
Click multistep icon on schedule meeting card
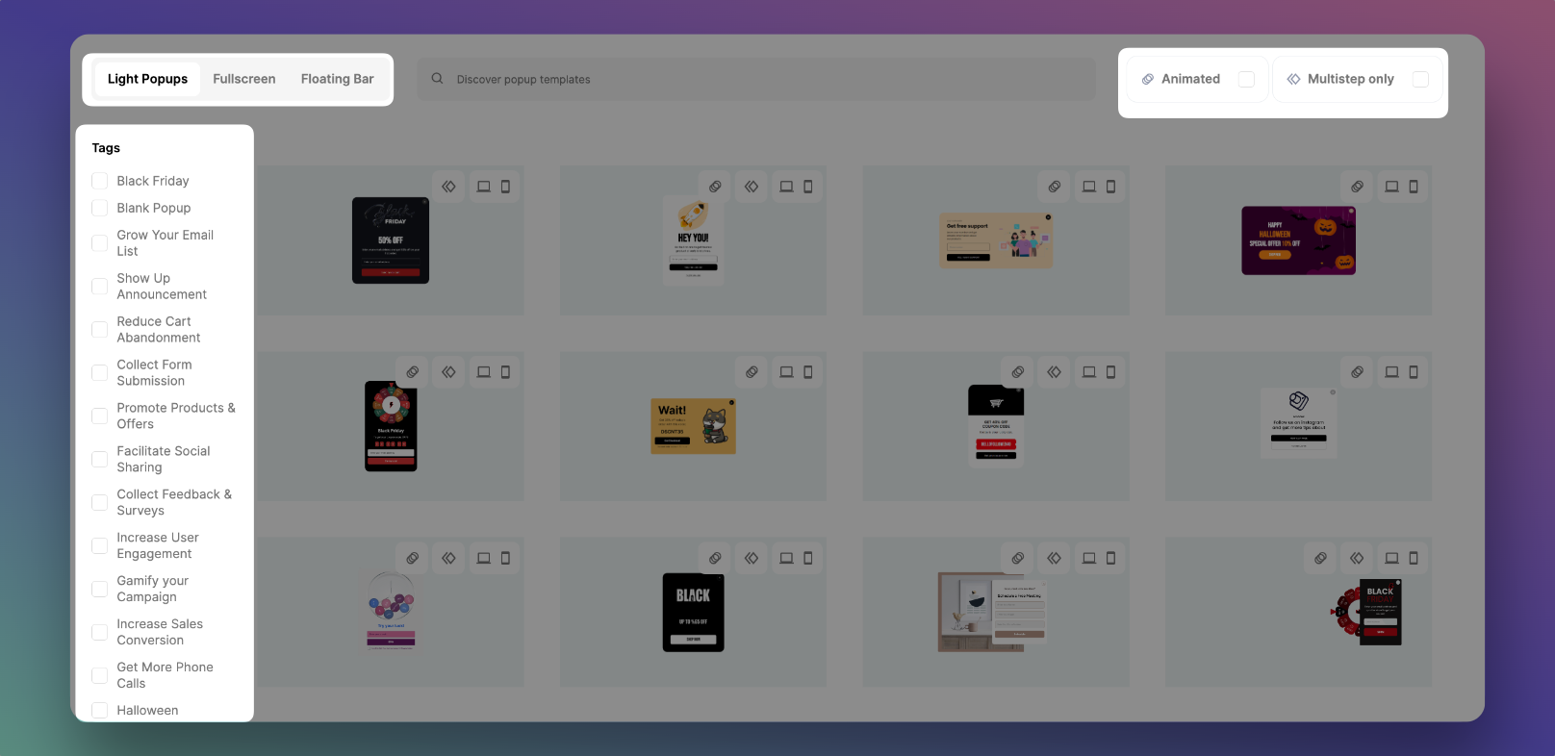1055,558
